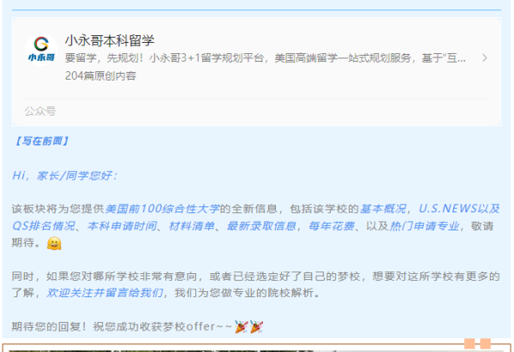The width and height of the screenshot is (514, 352).
Task: Click 美国前100综合性大学 highlighted text
Action: (x=162, y=208)
